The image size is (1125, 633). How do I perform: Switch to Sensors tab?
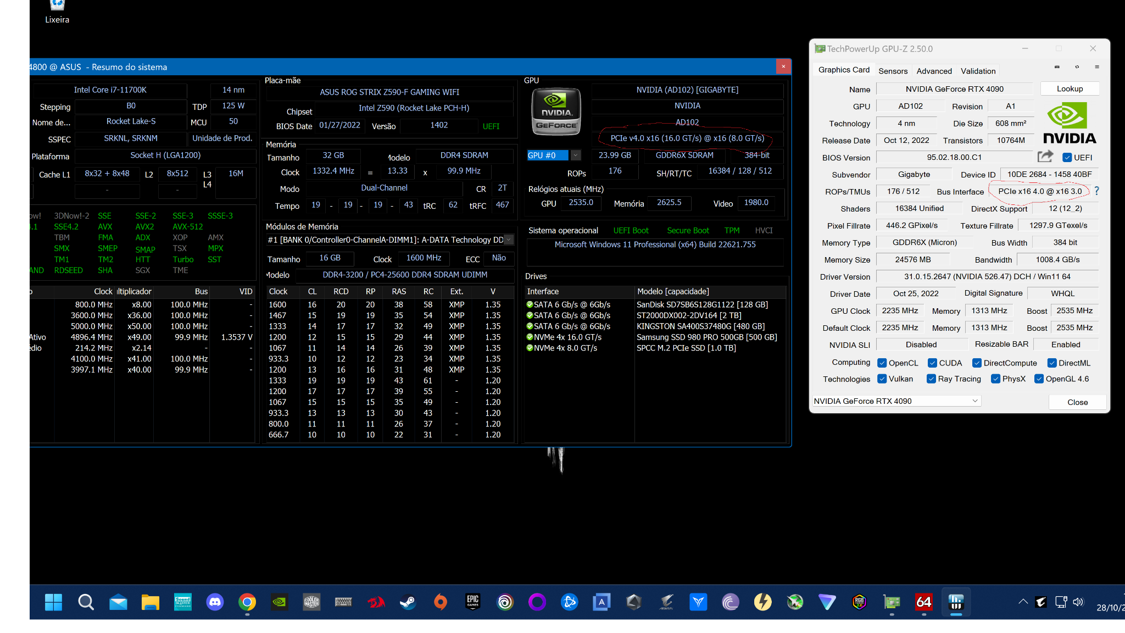pos(893,71)
